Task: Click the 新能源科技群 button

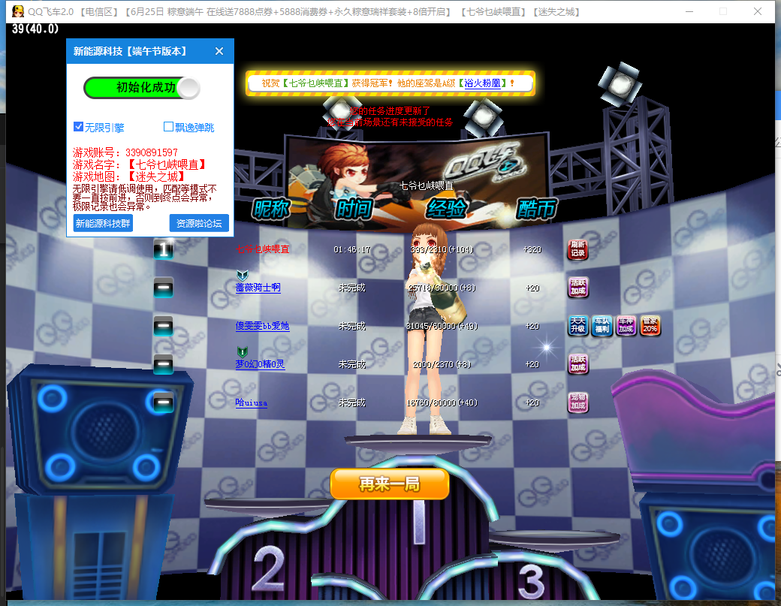Action: [103, 223]
